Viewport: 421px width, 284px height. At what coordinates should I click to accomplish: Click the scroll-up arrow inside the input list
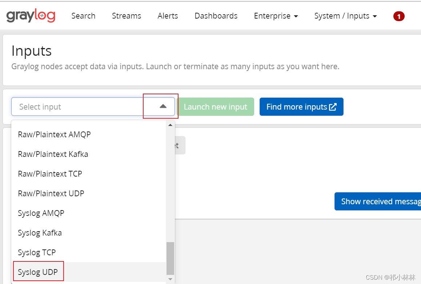[170, 125]
